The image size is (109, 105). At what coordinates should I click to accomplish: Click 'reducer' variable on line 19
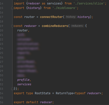tap(30, 26)
